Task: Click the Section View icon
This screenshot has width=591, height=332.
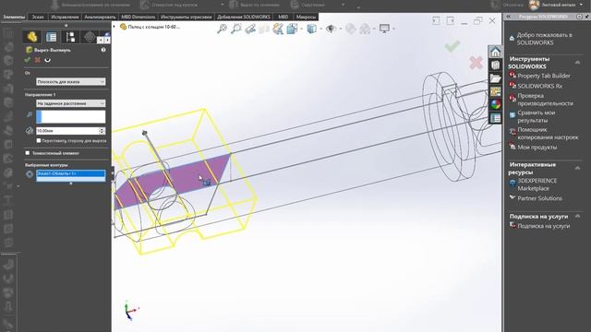Action: click(x=264, y=29)
